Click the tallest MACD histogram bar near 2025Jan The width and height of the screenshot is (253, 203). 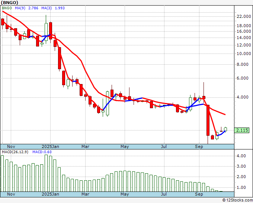(46, 173)
